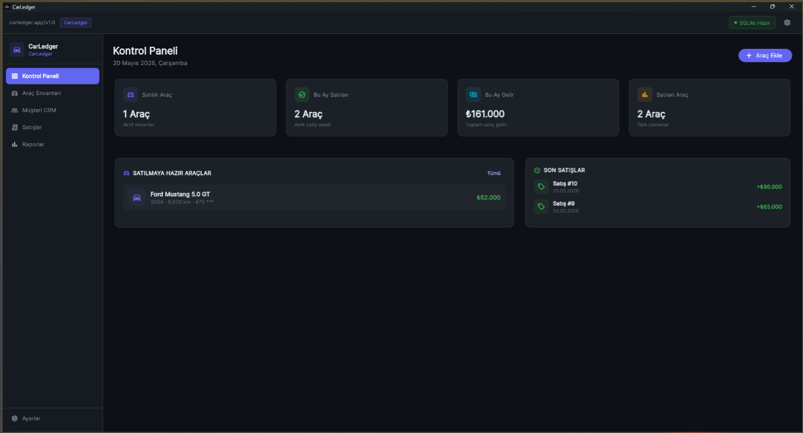Click the SQLite Hazır status badge
The height and width of the screenshot is (433, 803).
click(752, 23)
